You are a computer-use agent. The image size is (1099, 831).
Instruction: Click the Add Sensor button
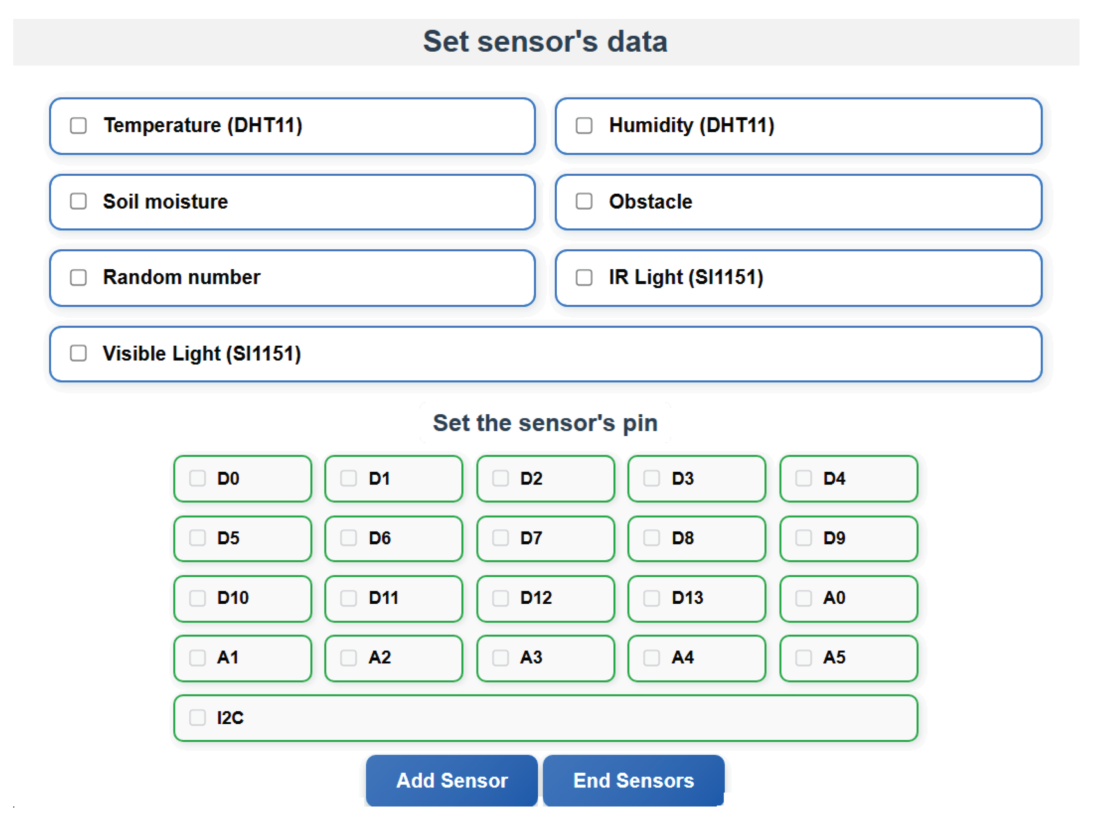[x=452, y=780]
